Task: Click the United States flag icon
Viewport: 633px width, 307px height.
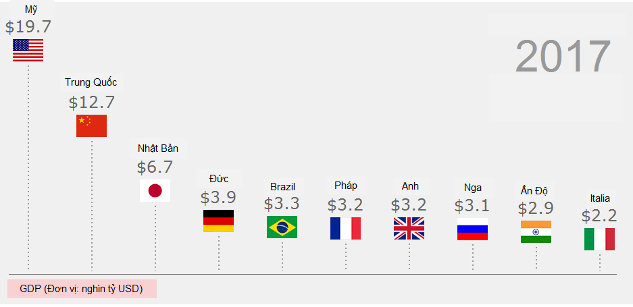Action: tap(28, 51)
